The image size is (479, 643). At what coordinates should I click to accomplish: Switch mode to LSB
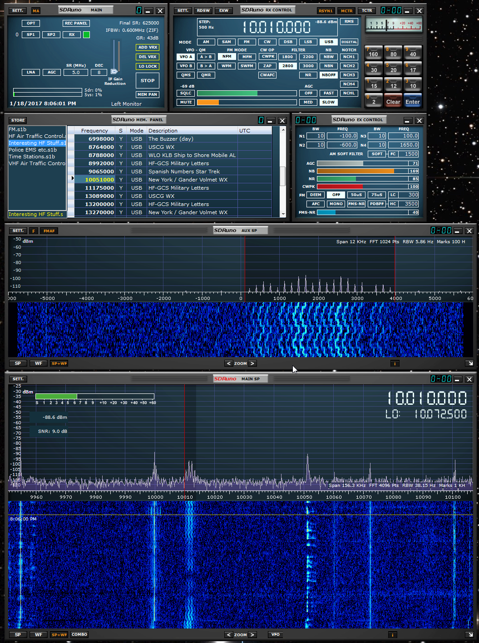tap(308, 42)
